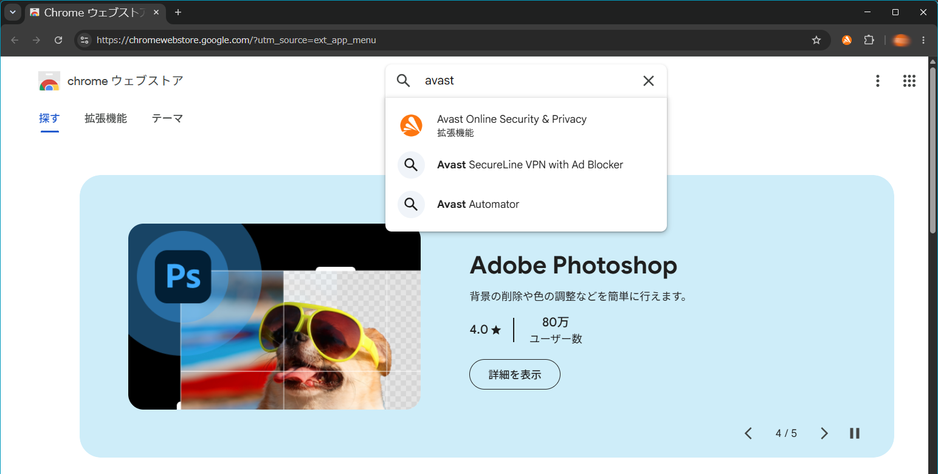Click the 80万 ユーザー数 text
938x474 pixels.
click(556, 331)
